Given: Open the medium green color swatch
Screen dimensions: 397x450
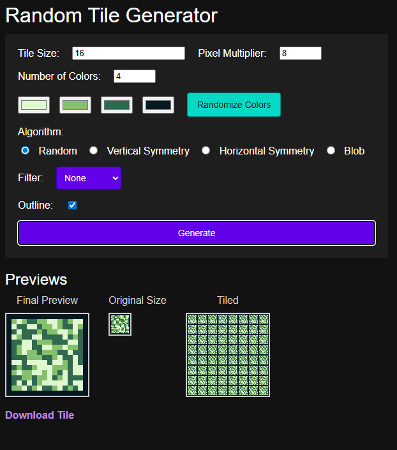Looking at the screenshot, I should (75, 105).
